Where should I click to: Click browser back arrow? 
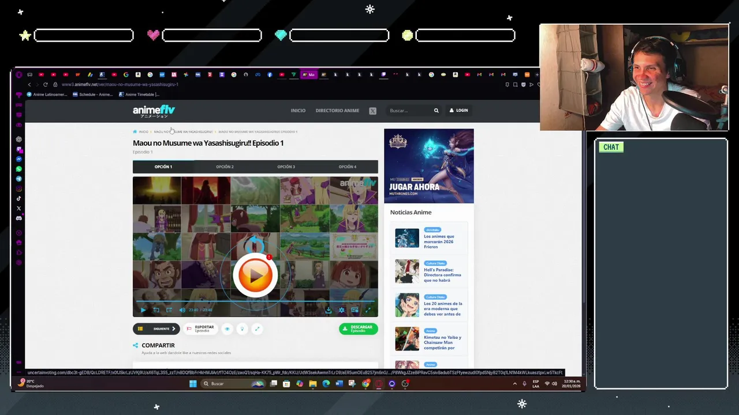point(29,85)
